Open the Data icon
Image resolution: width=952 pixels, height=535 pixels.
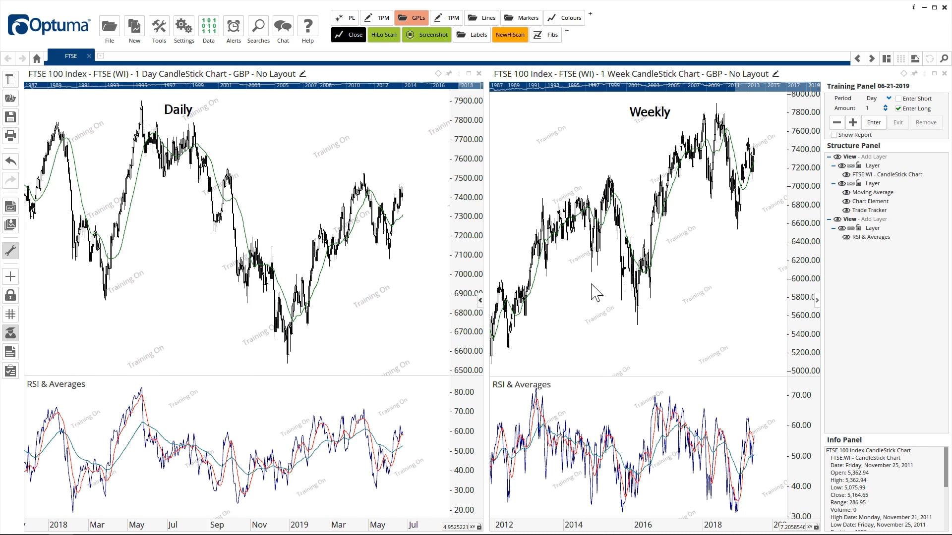pos(209,26)
